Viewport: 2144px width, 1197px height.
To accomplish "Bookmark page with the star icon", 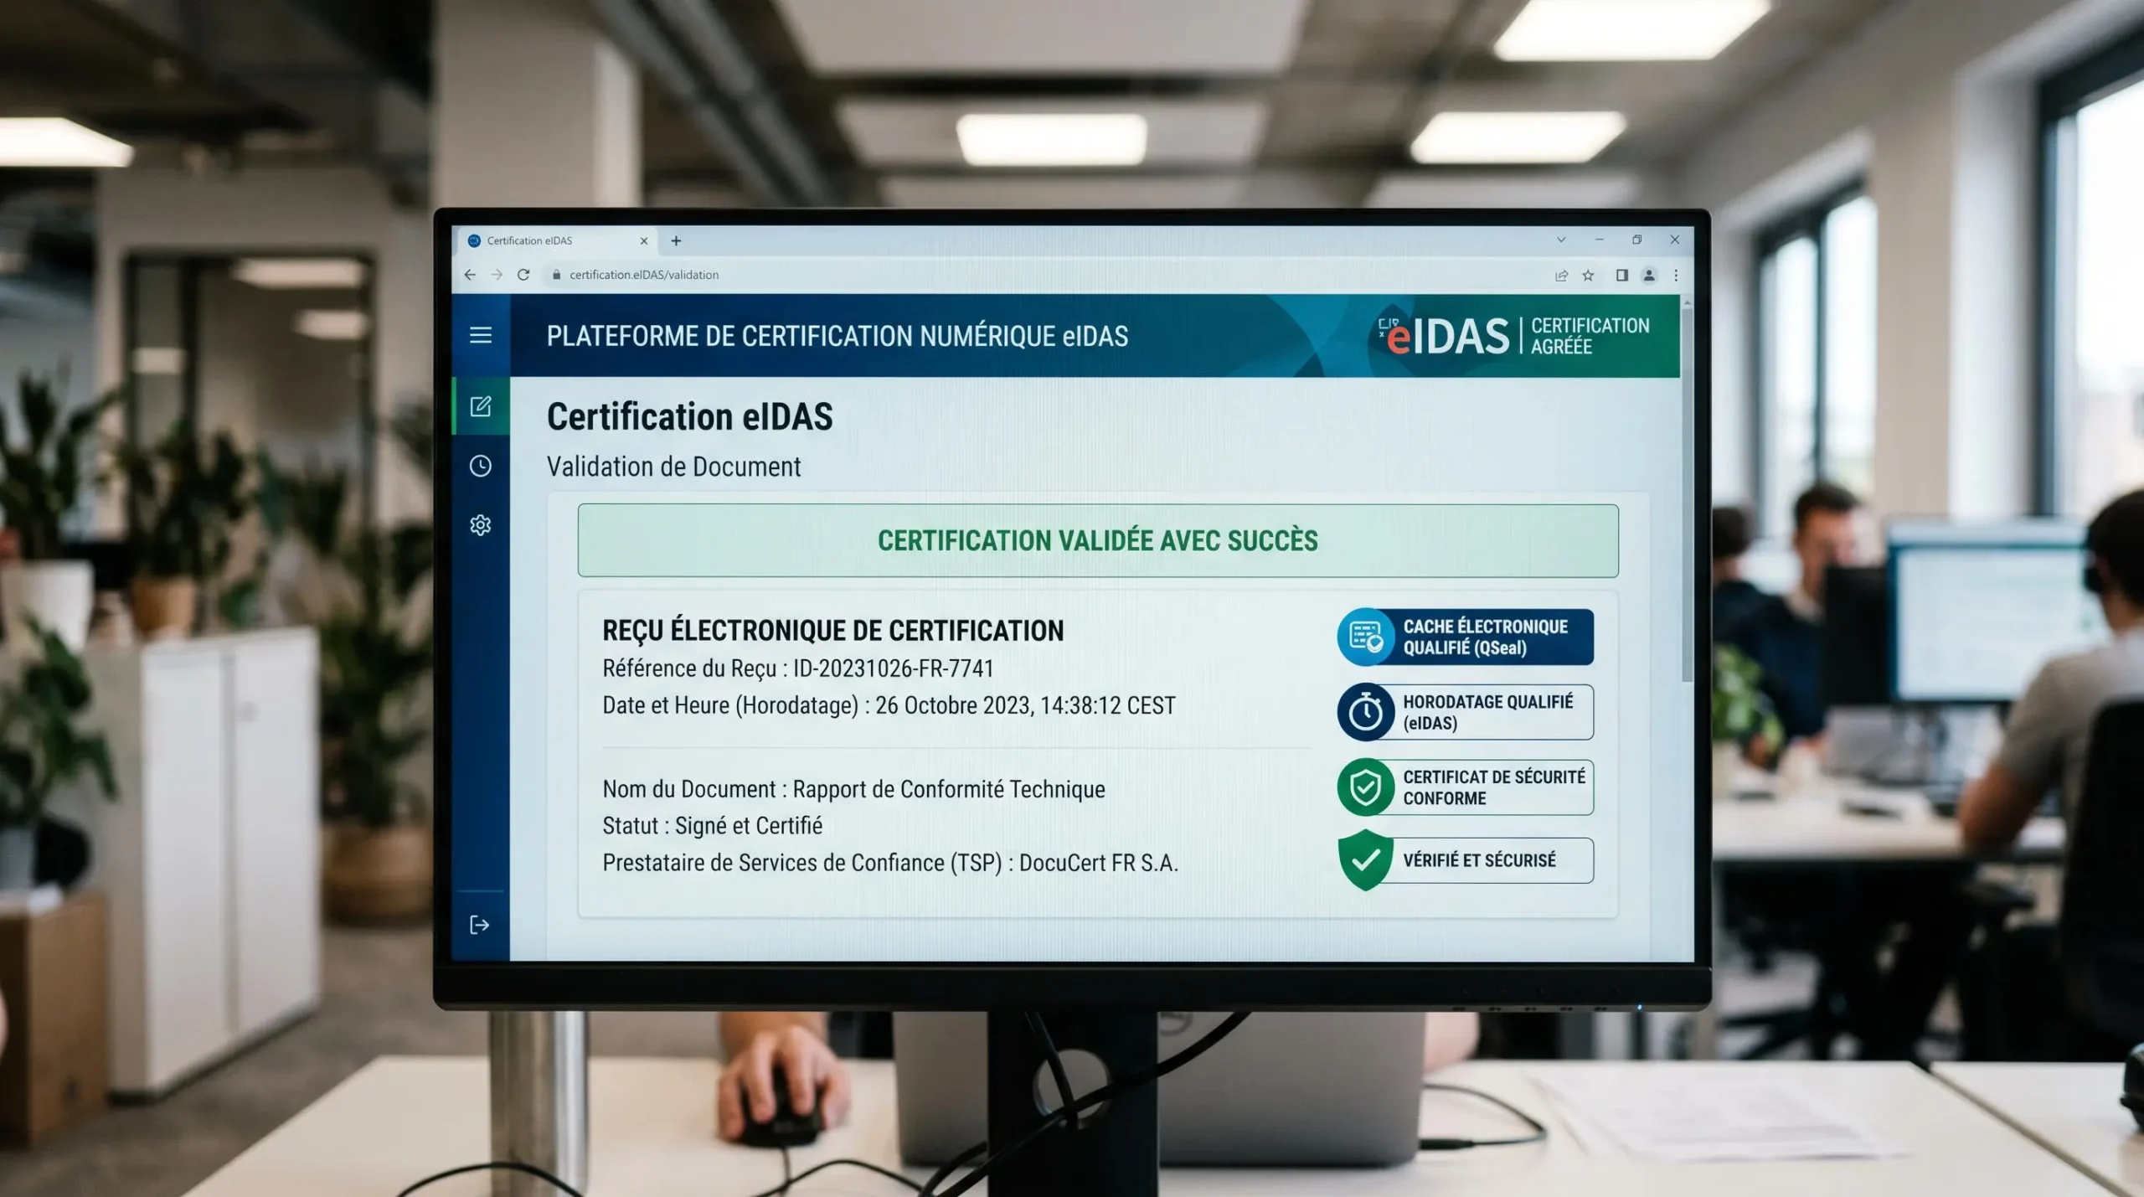I will (x=1588, y=276).
